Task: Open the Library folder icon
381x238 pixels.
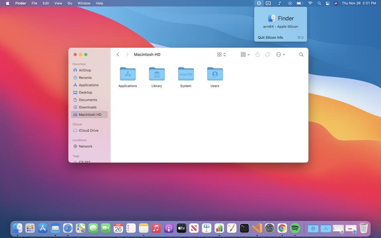Action: (157, 74)
